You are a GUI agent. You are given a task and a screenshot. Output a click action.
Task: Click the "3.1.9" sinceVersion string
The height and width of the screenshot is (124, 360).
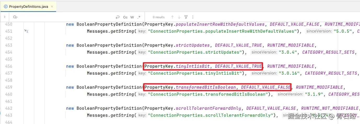[x=314, y=94]
